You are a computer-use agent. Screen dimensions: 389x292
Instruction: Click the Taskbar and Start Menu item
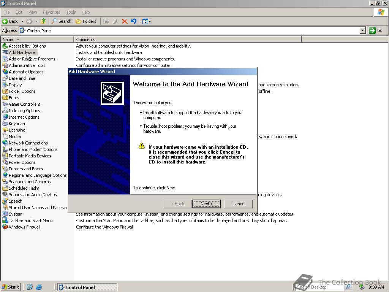tap(27, 221)
